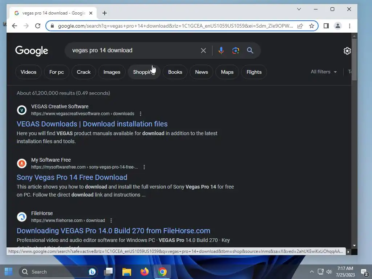
Task: Search by image with Google Lens icon
Action: [x=235, y=50]
